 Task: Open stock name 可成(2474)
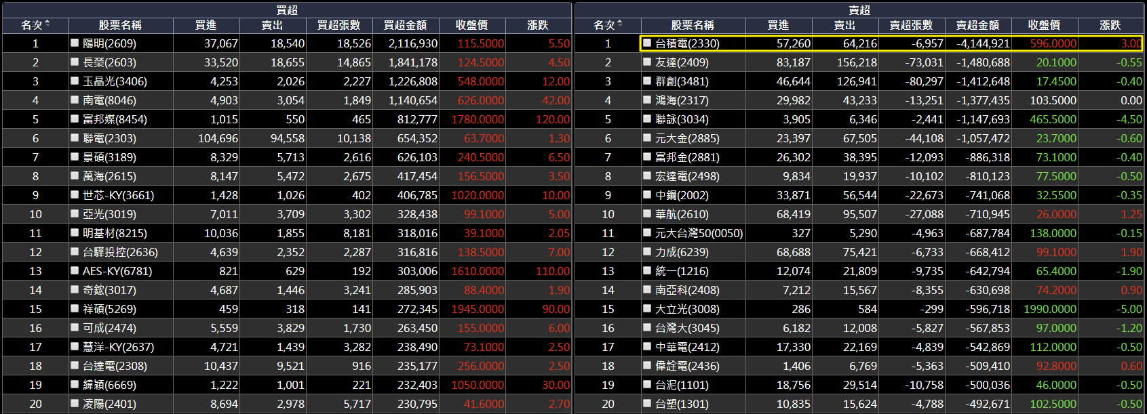109,328
